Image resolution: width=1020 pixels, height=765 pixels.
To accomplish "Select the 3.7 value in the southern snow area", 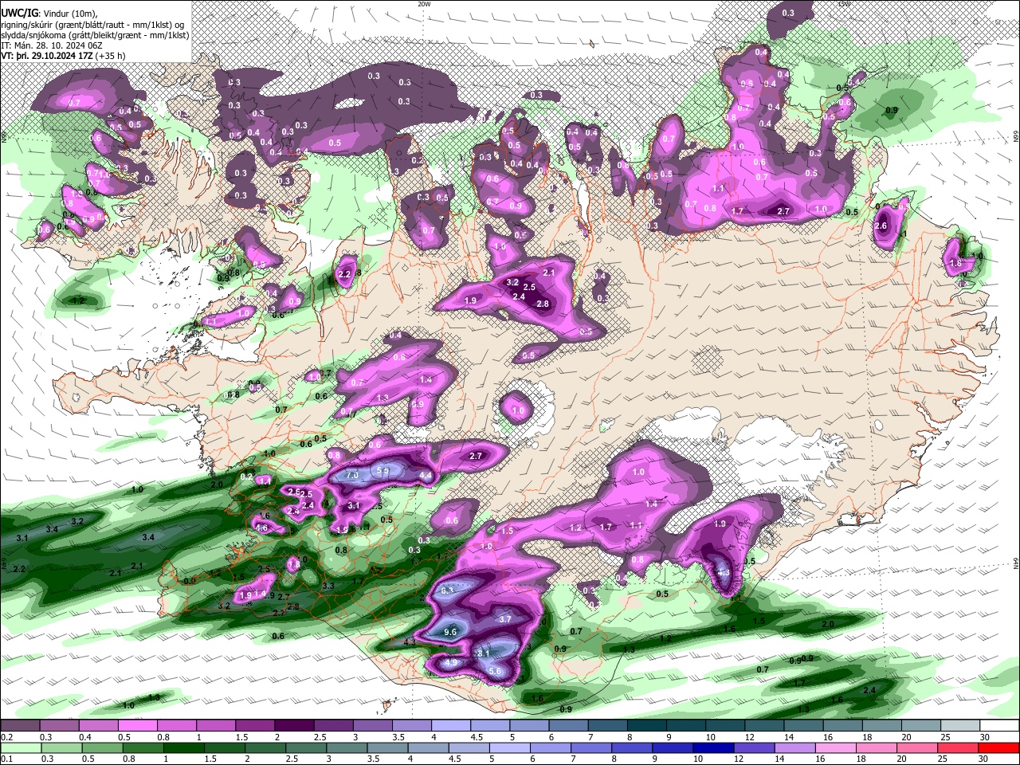I will point(504,619).
